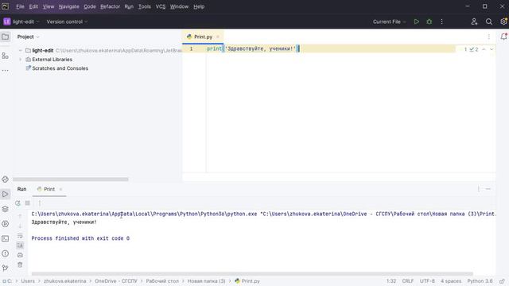Go to previous highlighted problem arrow
The width and height of the screenshot is (509, 286).
(484, 49)
